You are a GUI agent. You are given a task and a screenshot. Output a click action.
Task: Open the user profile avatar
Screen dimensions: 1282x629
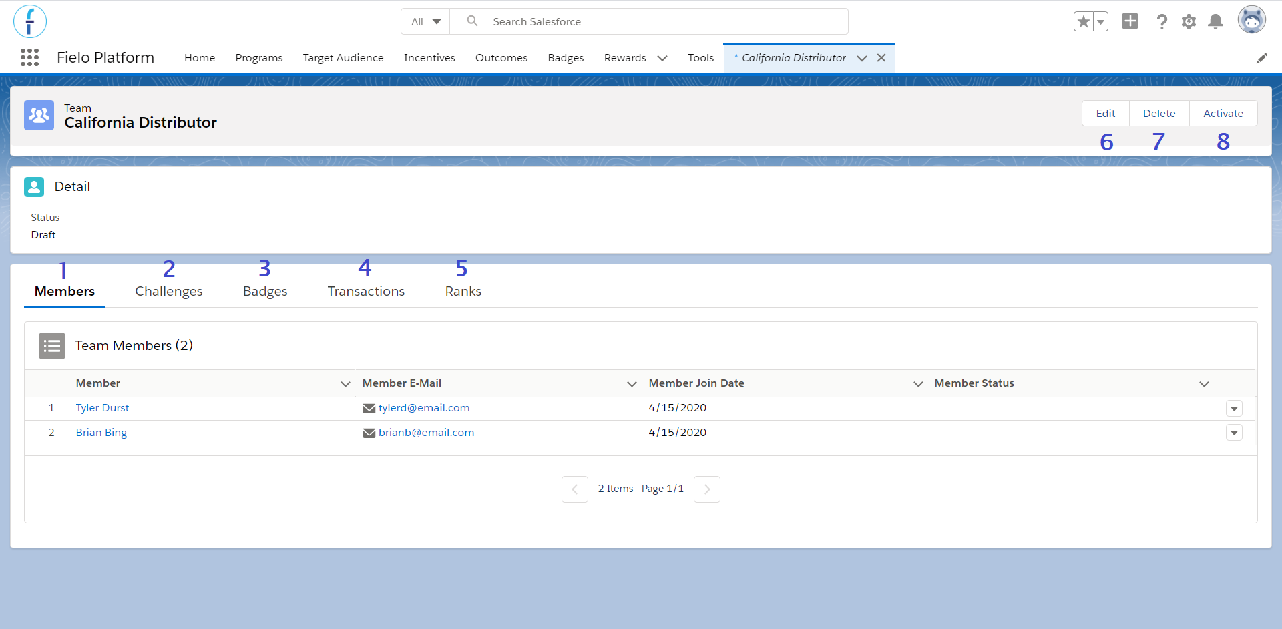[1252, 21]
